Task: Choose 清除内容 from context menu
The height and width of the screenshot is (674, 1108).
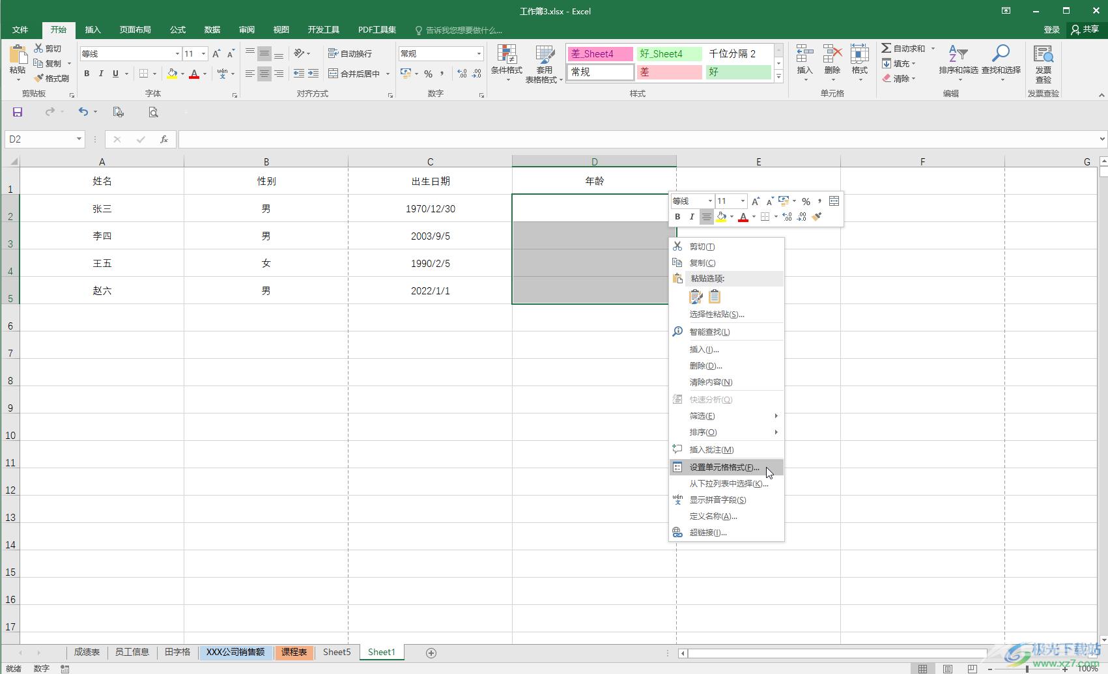Action: tap(726, 382)
